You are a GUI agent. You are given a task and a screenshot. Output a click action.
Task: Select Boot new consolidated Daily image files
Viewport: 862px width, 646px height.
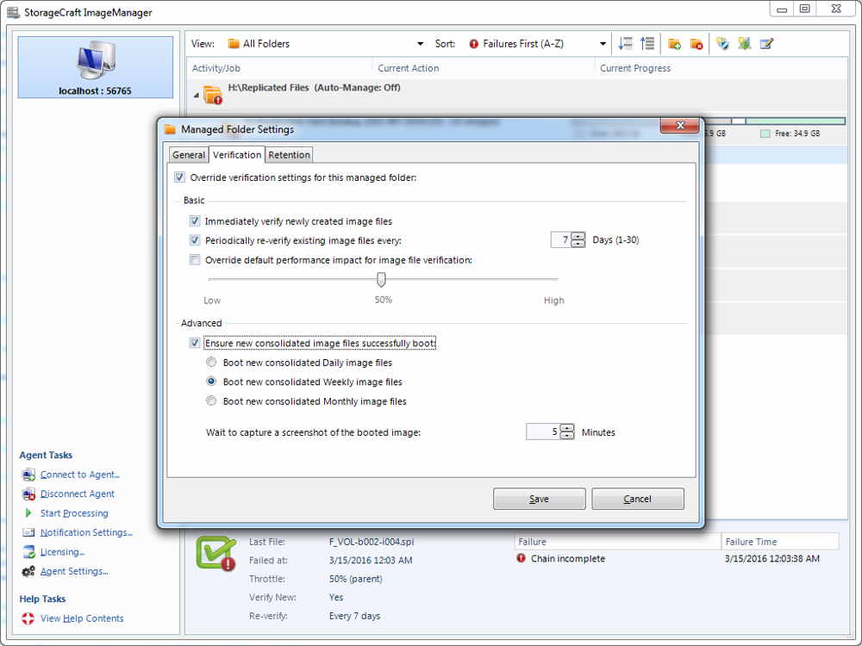click(x=211, y=362)
